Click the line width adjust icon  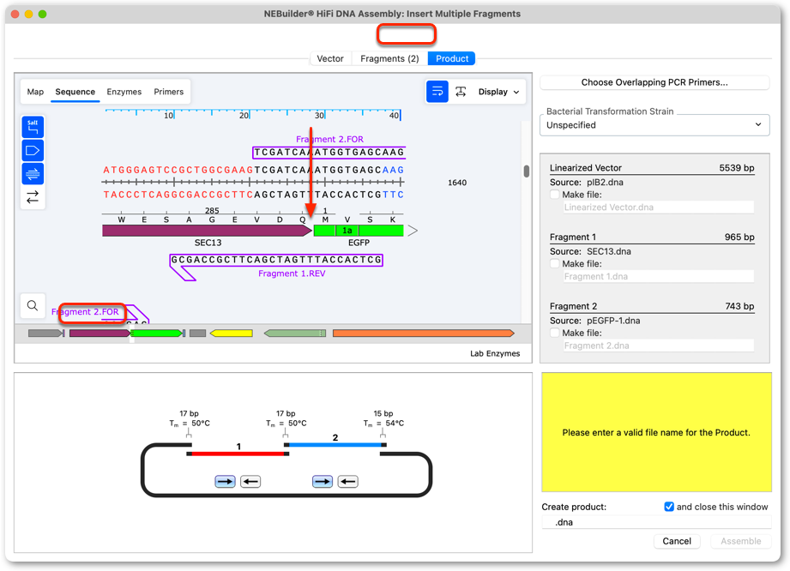click(x=461, y=92)
